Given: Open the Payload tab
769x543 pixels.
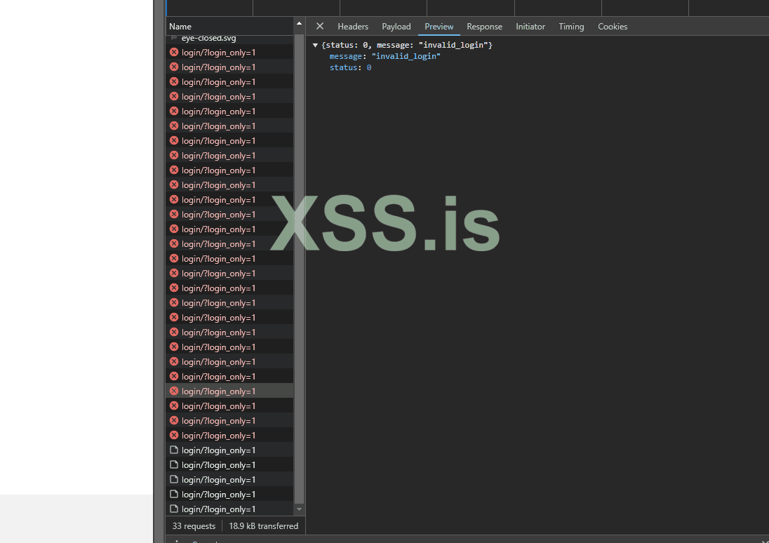Looking at the screenshot, I should tap(396, 27).
